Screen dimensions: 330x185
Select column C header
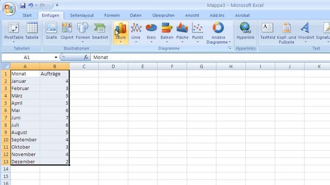click(84, 66)
